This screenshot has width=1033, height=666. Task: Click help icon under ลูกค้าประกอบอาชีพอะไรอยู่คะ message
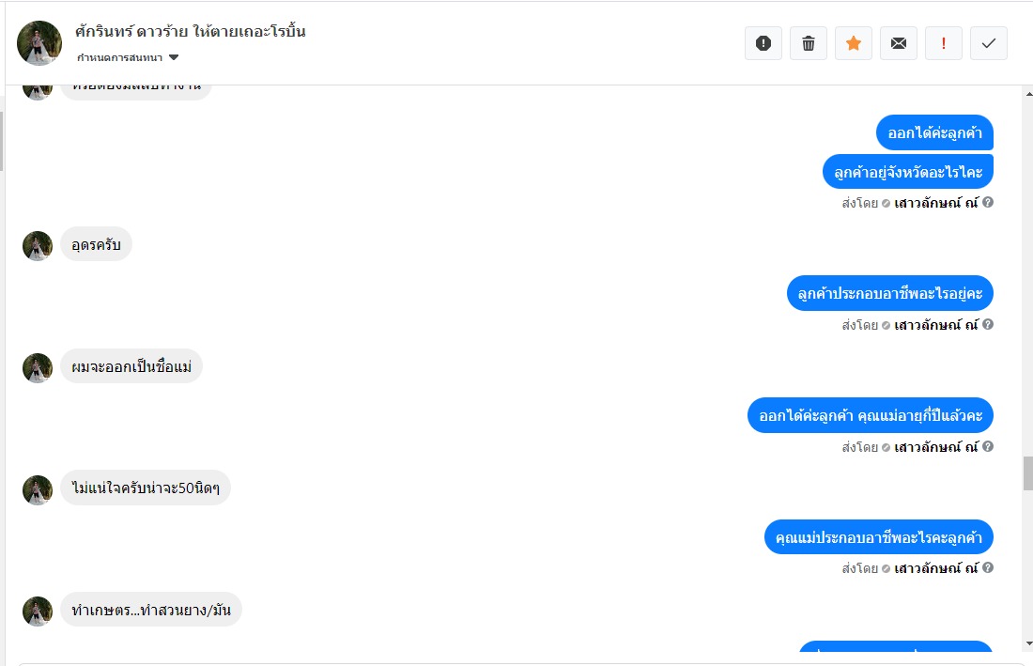[x=988, y=324]
